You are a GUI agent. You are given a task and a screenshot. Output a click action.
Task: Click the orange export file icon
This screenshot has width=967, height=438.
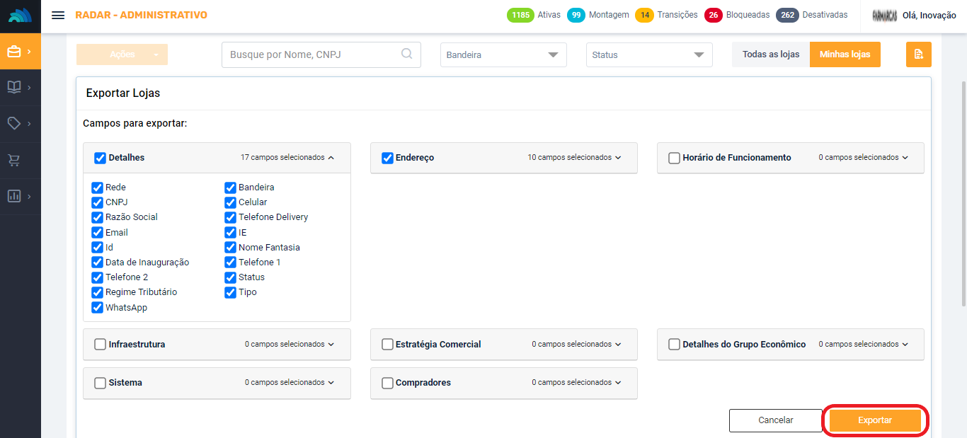point(918,54)
